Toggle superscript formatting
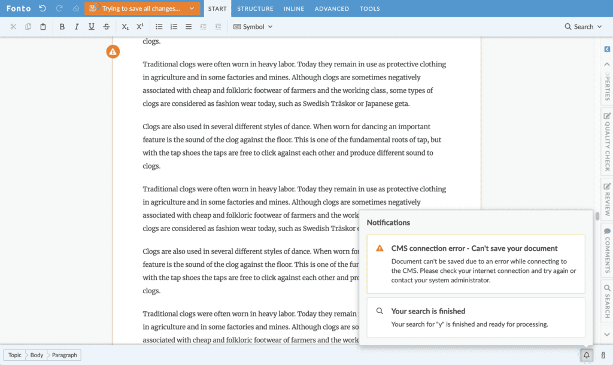This screenshot has width=613, height=365. coord(140,26)
